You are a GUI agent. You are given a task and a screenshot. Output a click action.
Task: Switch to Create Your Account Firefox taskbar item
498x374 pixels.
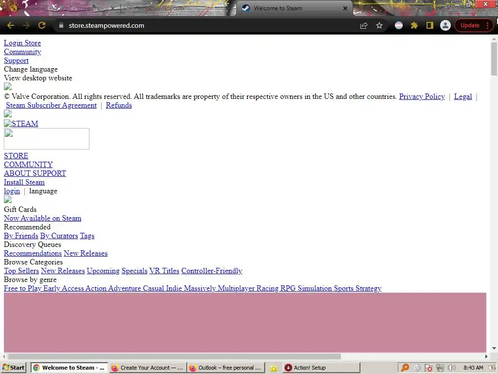(x=148, y=368)
